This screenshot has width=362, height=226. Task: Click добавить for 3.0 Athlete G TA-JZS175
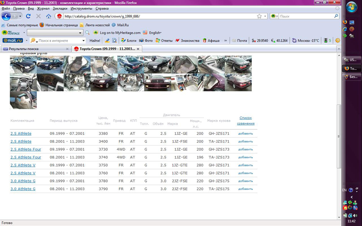pyautogui.click(x=245, y=189)
